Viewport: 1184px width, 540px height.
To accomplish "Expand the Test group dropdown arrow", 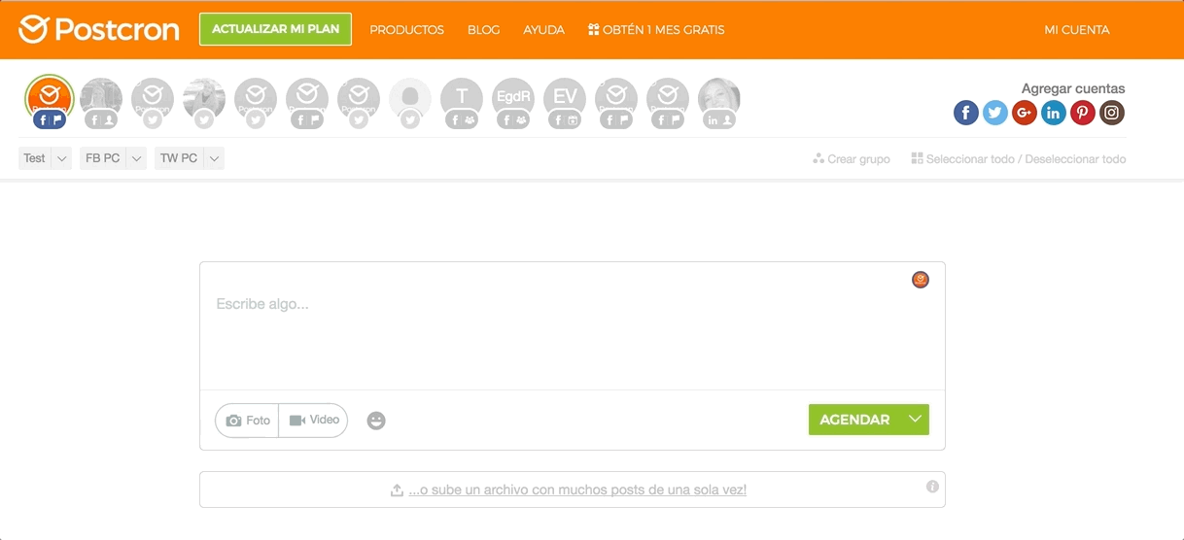I will [61, 158].
